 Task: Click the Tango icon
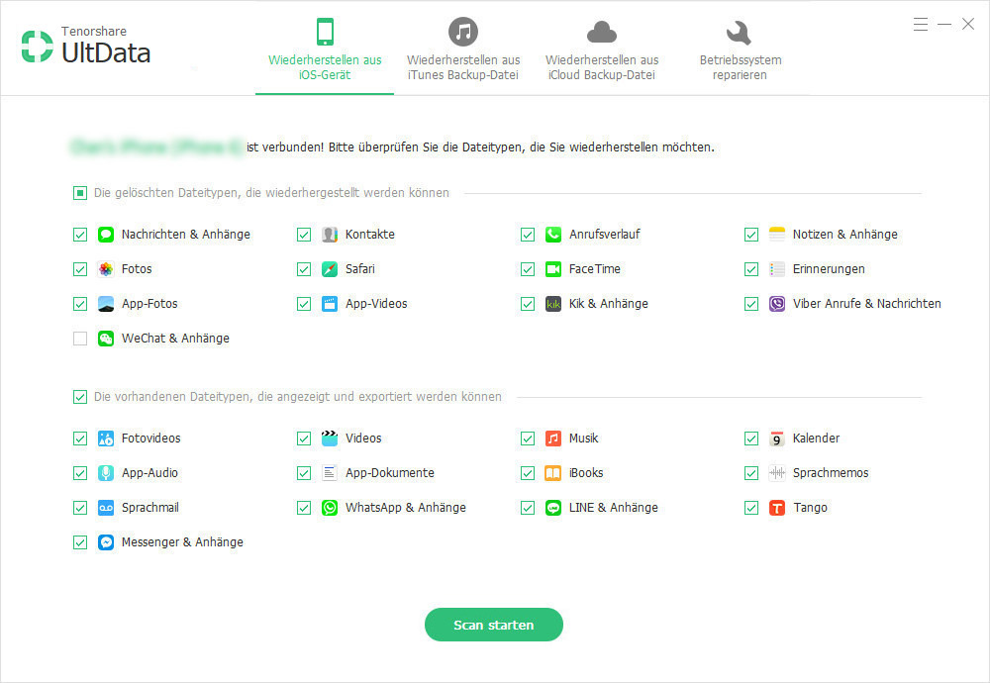(776, 508)
